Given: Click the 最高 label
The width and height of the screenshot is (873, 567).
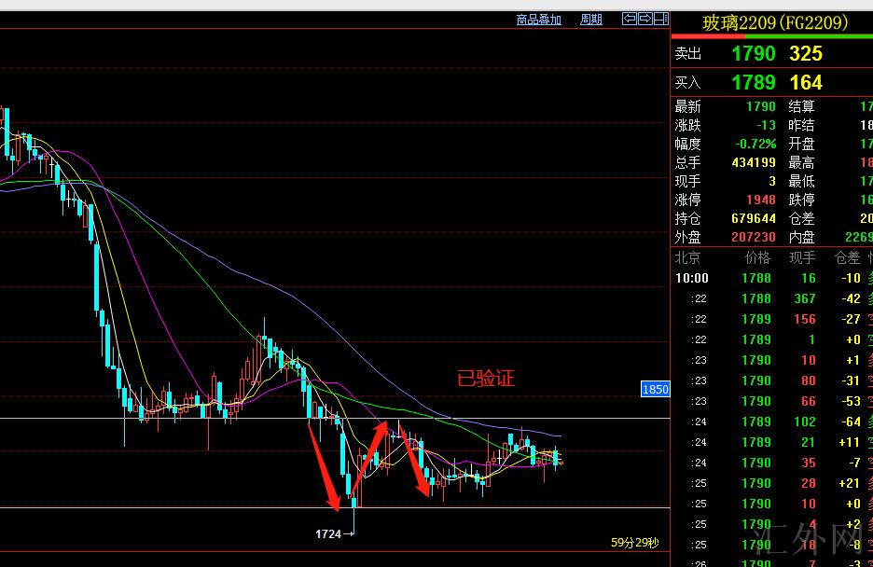Looking at the screenshot, I should tap(801, 162).
